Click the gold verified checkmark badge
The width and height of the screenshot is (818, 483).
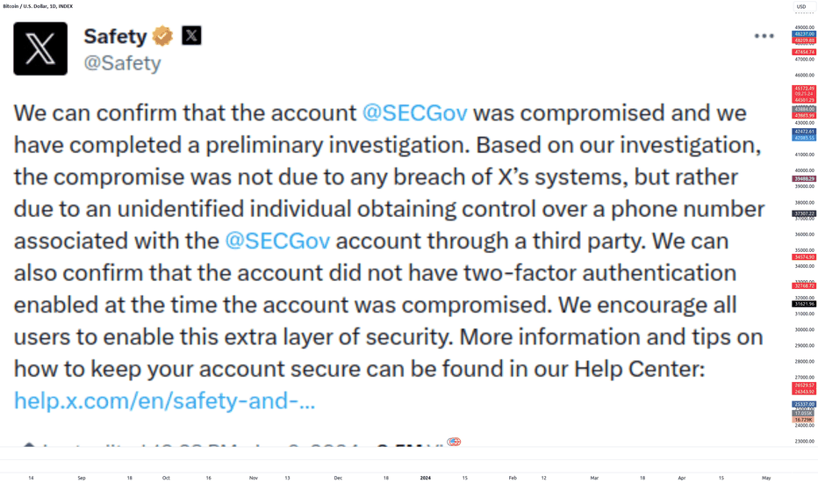162,36
